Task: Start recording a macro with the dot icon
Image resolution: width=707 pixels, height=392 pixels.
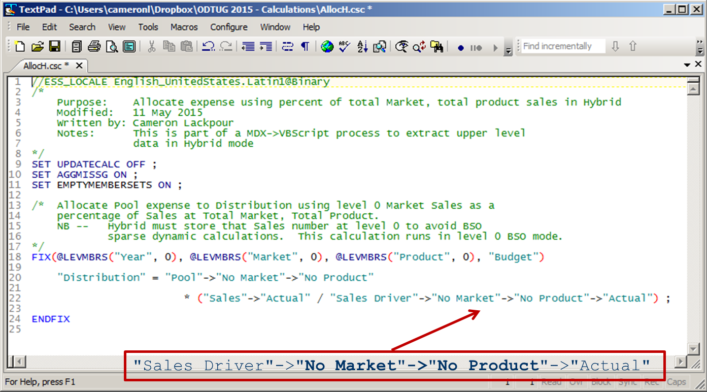Action: [x=461, y=48]
